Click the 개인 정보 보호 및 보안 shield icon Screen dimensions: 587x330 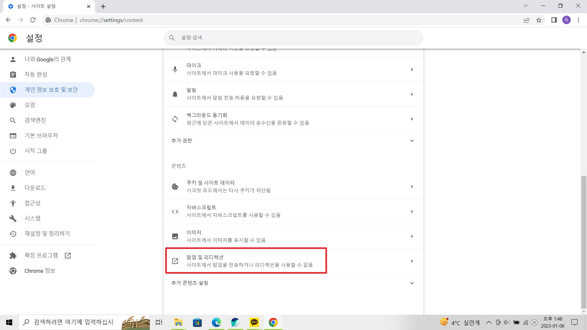[x=13, y=90]
